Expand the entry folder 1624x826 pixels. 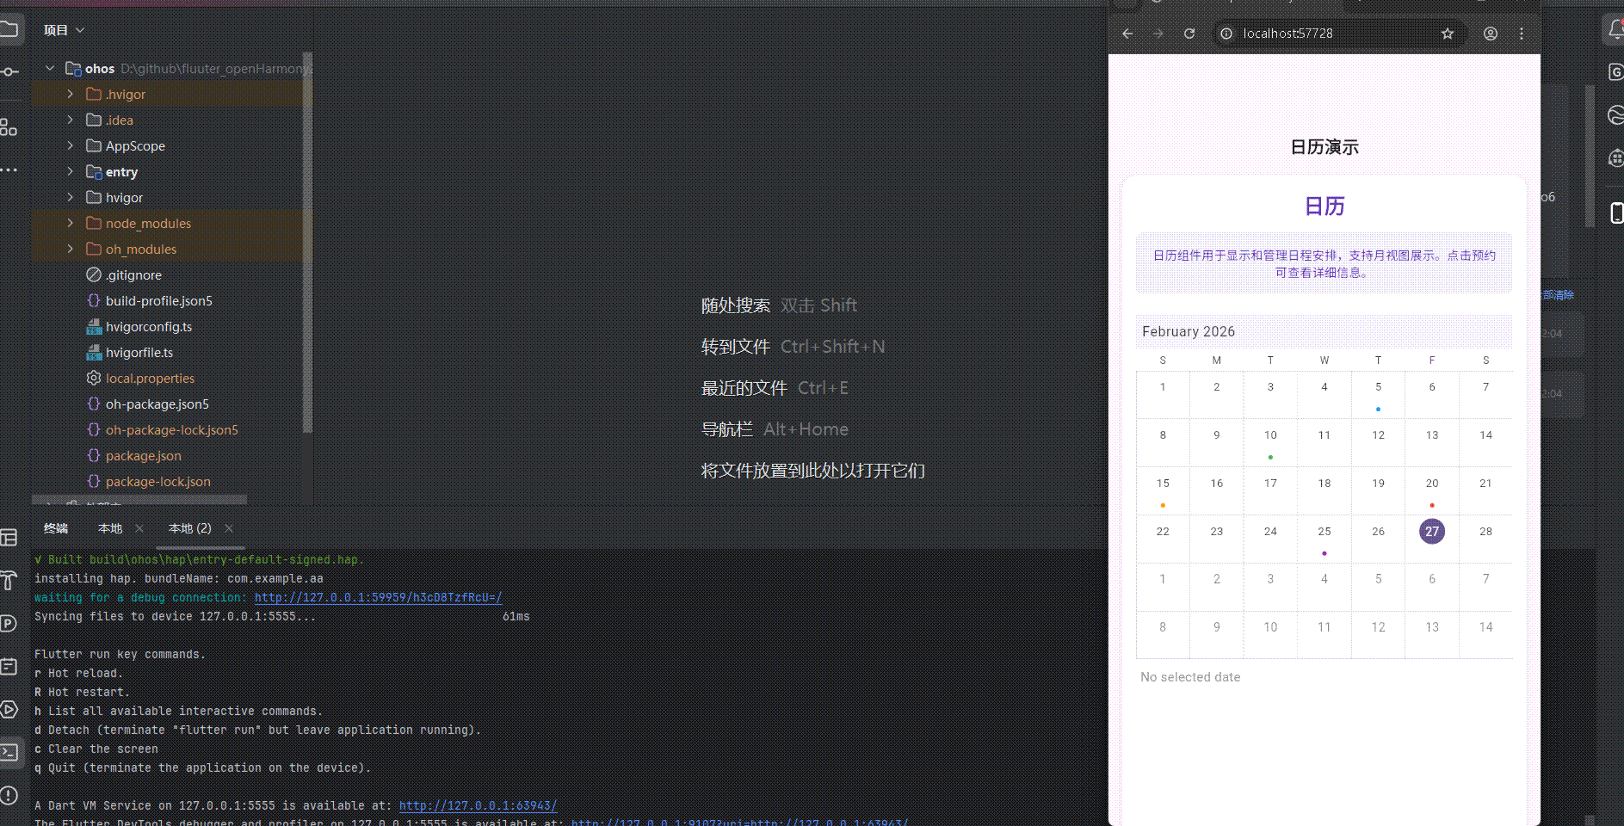(x=70, y=171)
